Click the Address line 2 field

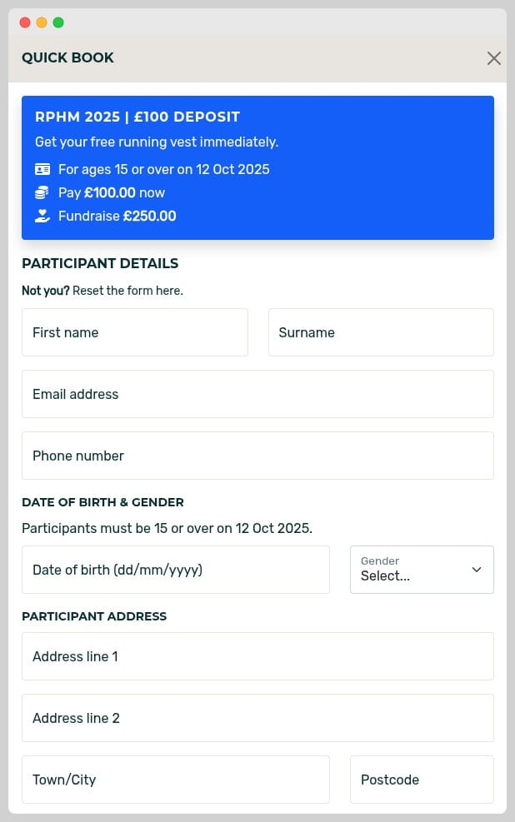click(257, 718)
